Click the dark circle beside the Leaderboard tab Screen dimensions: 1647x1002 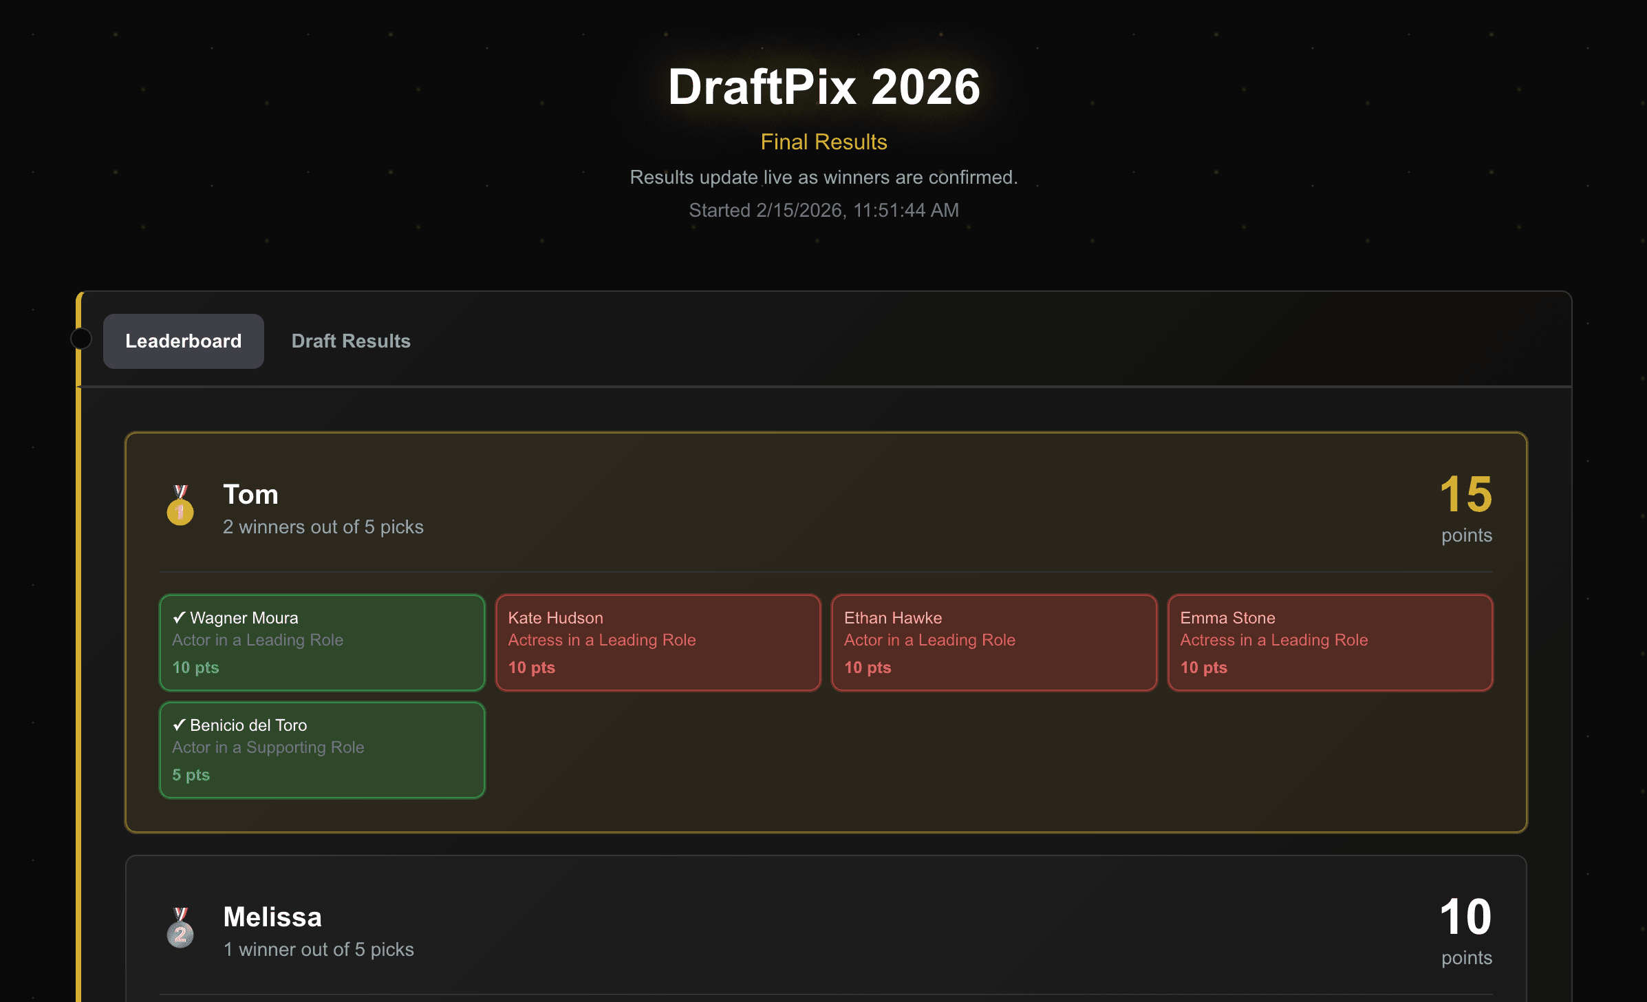80,339
